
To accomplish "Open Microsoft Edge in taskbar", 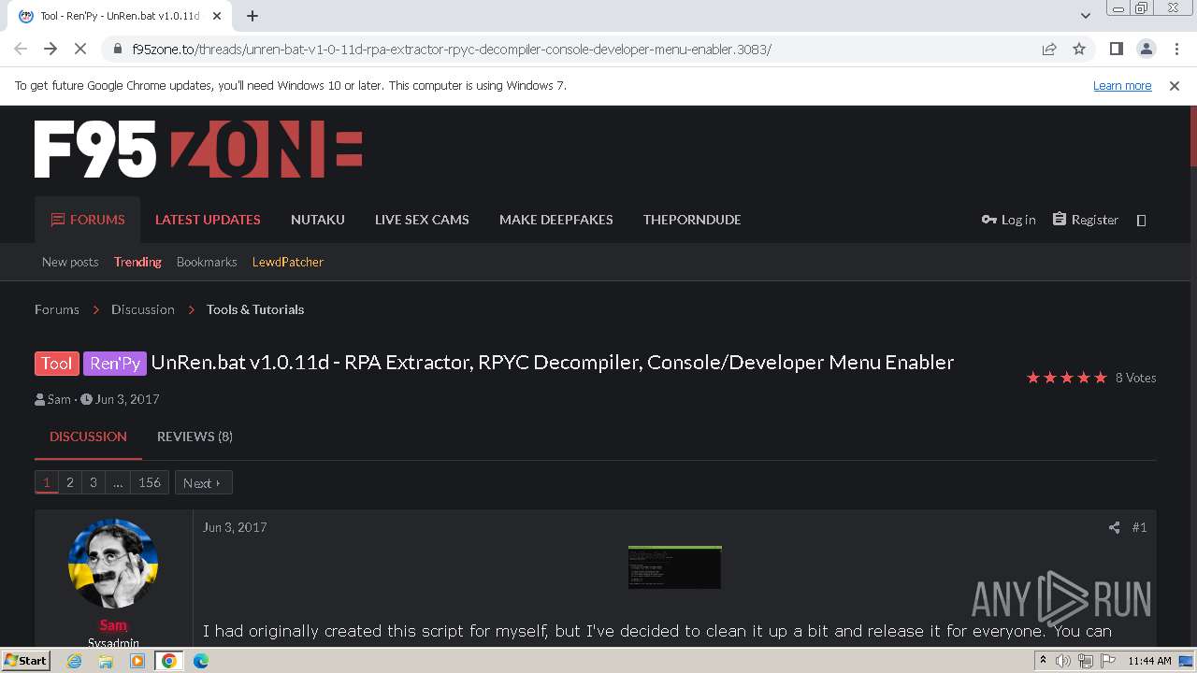I will click(x=201, y=661).
